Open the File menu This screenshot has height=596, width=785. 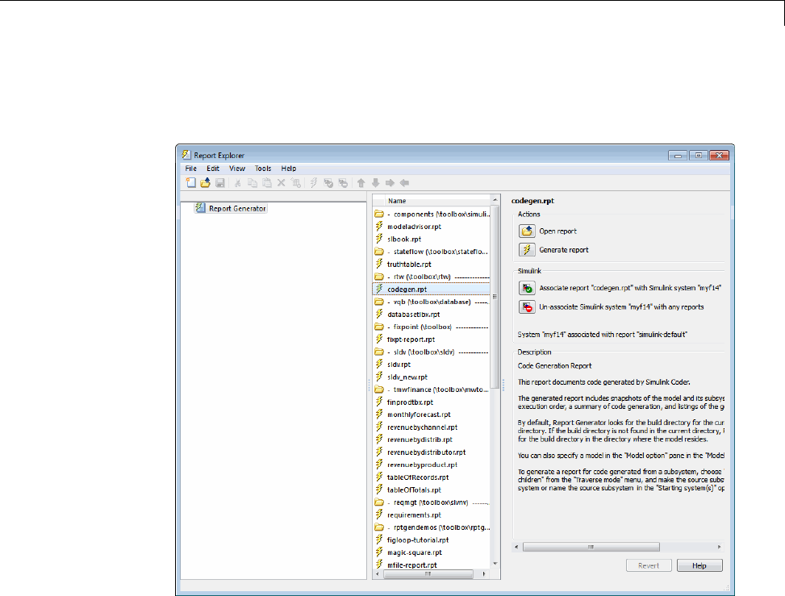(190, 168)
